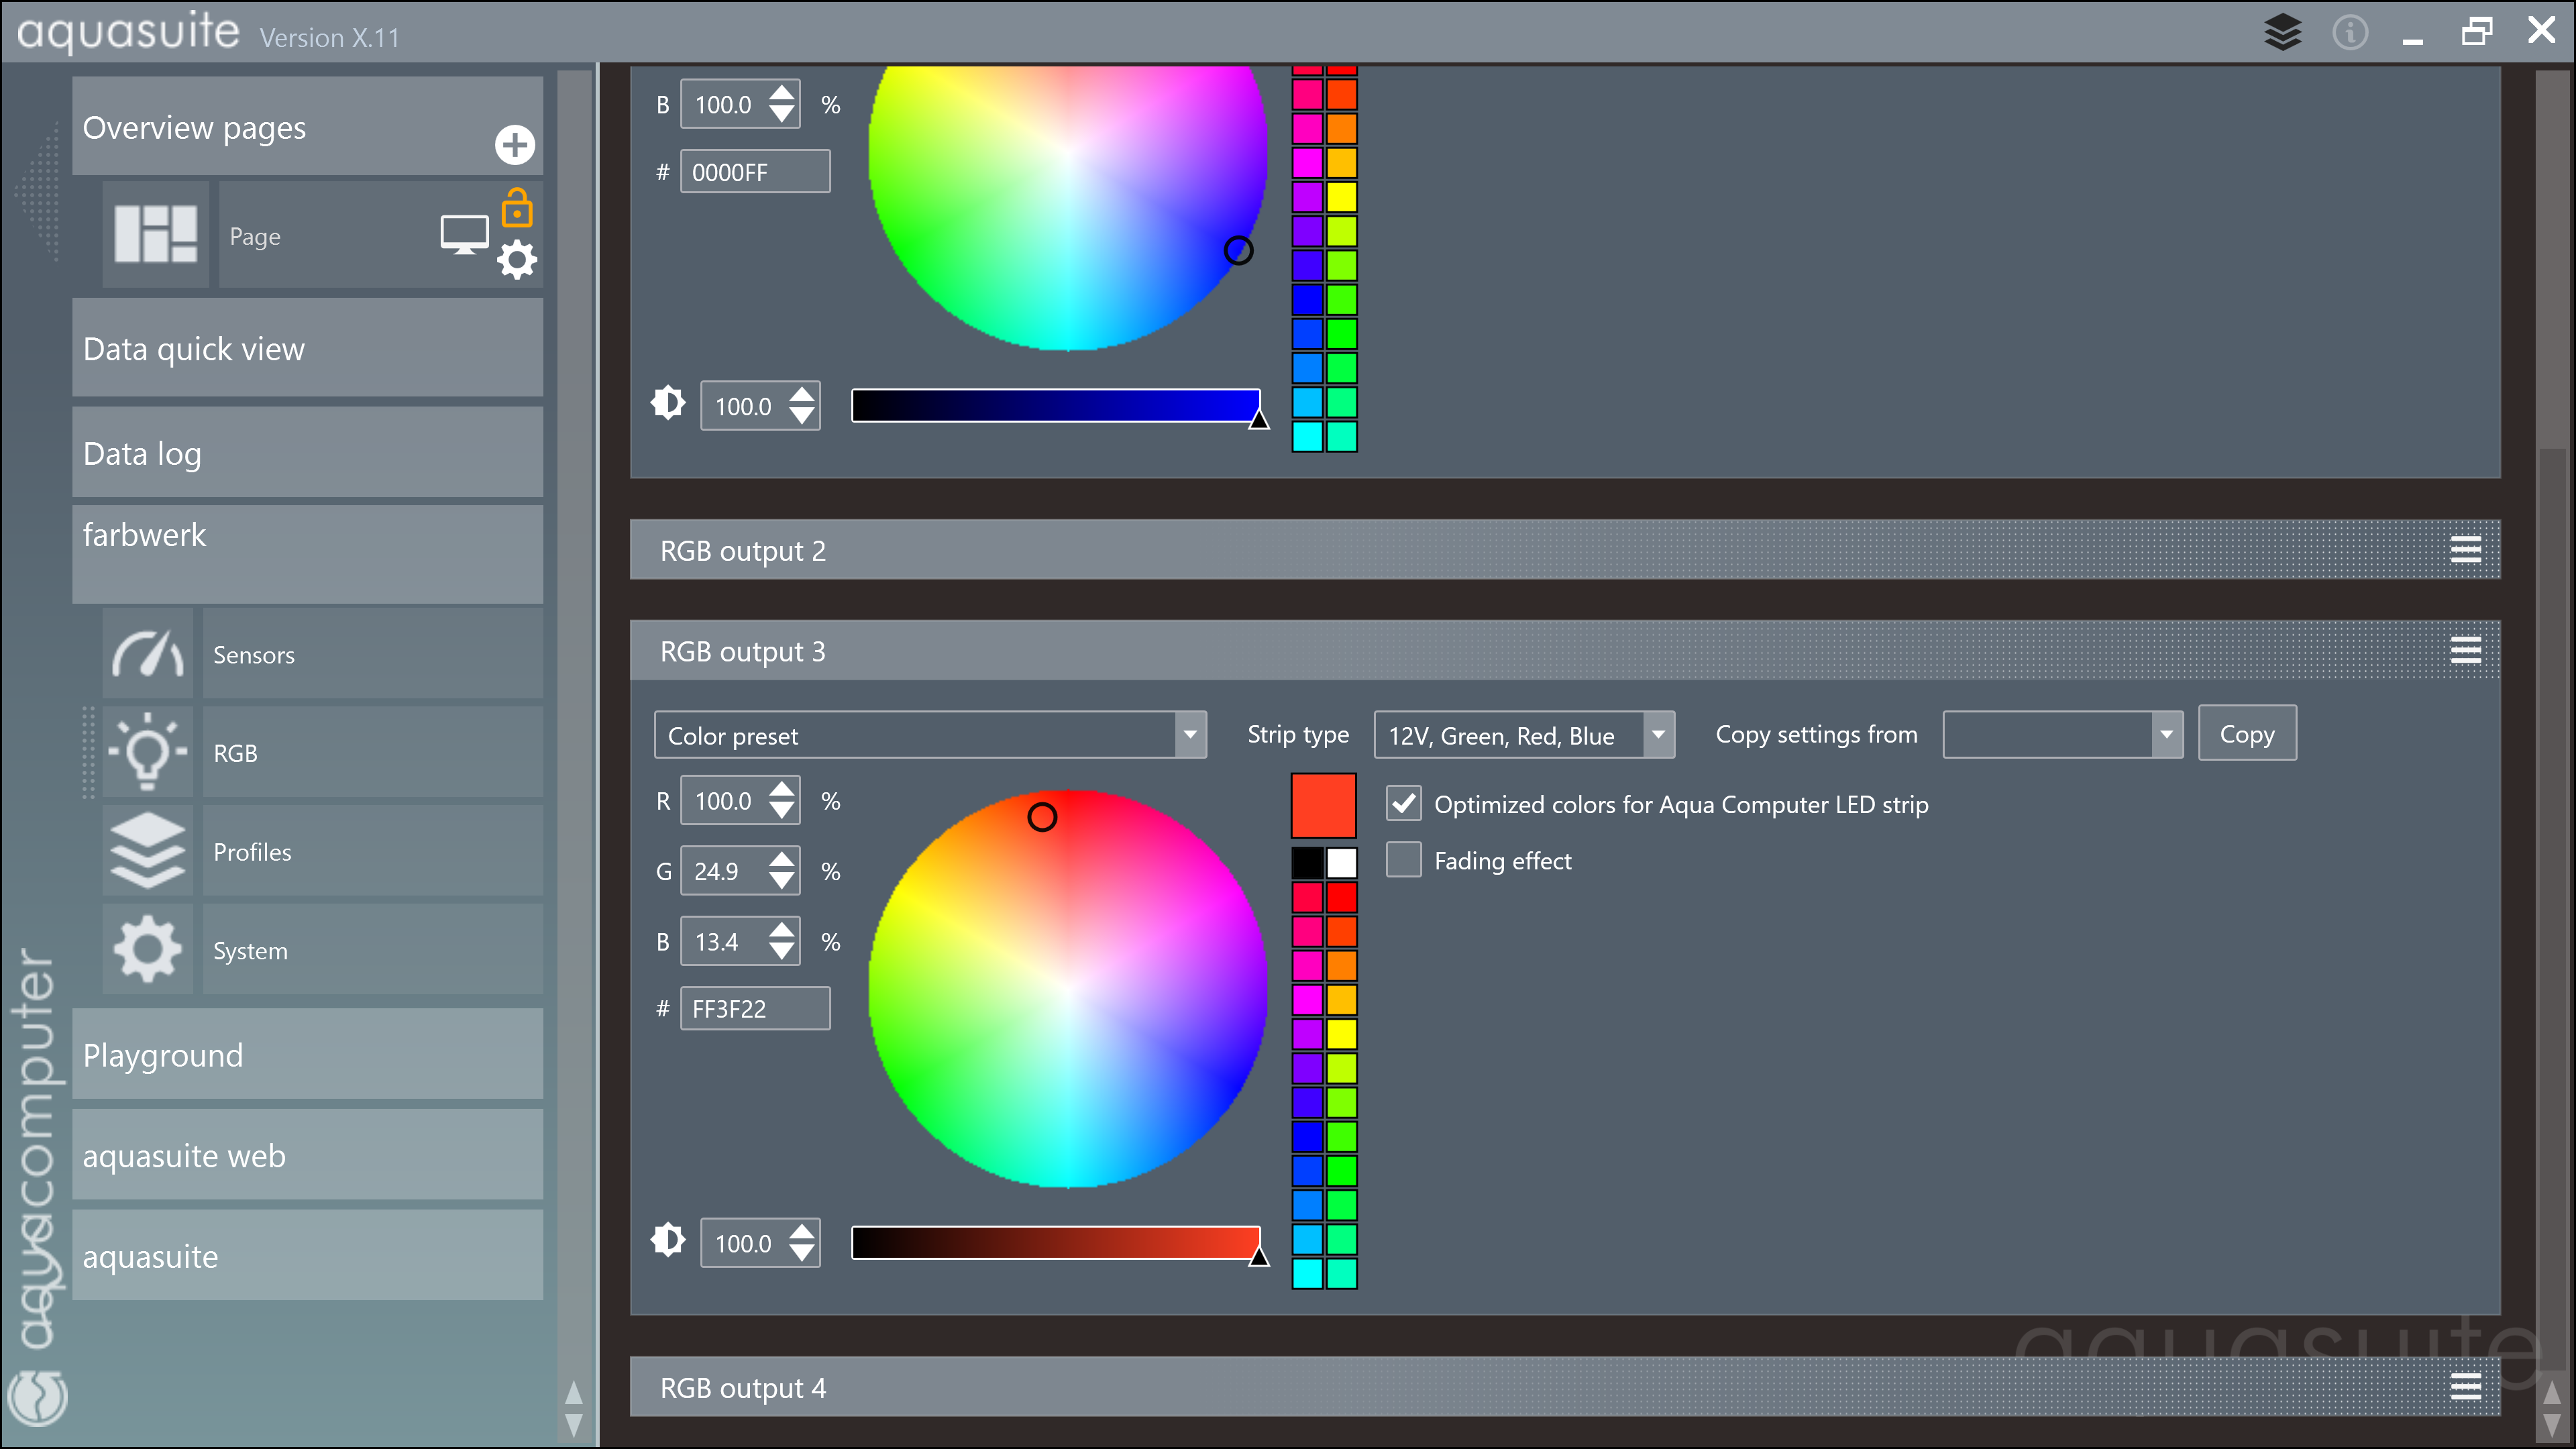
Task: Enable the Fading effect checkbox
Action: tap(1403, 860)
